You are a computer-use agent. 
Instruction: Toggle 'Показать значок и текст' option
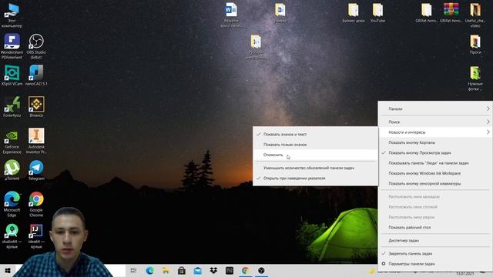[315, 134]
